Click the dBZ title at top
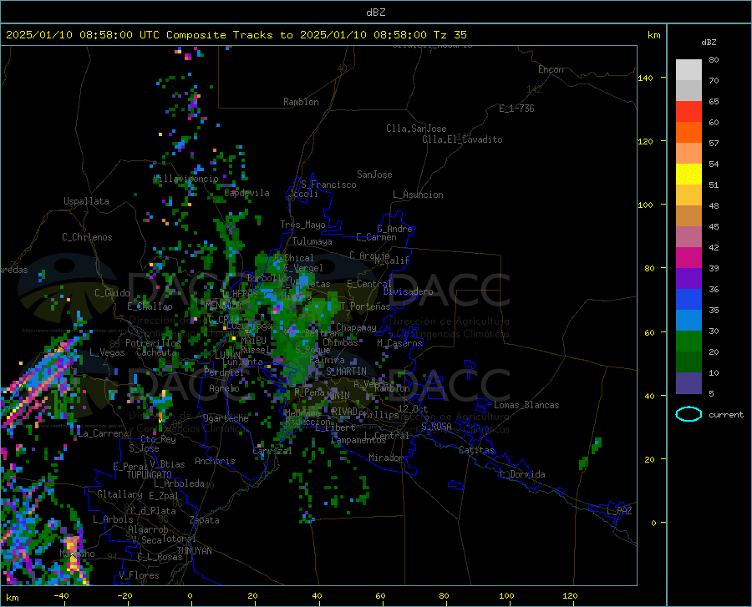752x607 pixels. 375,13
